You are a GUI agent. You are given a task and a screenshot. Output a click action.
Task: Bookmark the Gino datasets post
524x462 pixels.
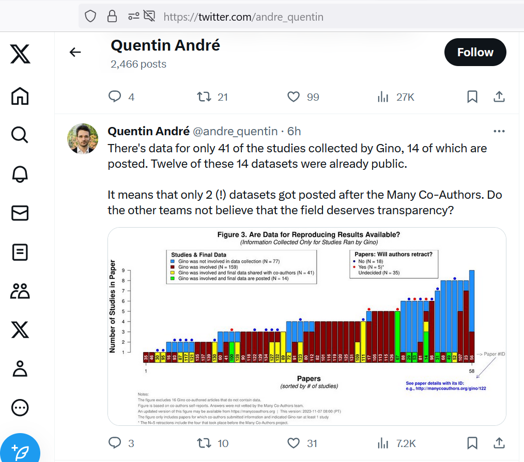[472, 443]
